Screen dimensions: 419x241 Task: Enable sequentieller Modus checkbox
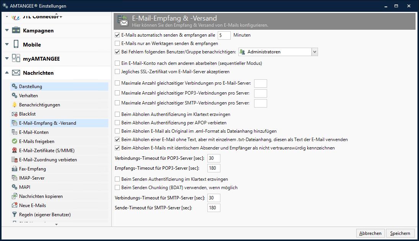point(117,63)
